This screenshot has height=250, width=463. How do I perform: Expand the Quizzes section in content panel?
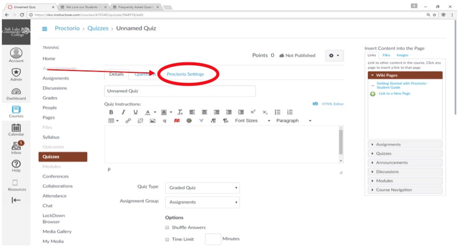[x=405, y=153]
